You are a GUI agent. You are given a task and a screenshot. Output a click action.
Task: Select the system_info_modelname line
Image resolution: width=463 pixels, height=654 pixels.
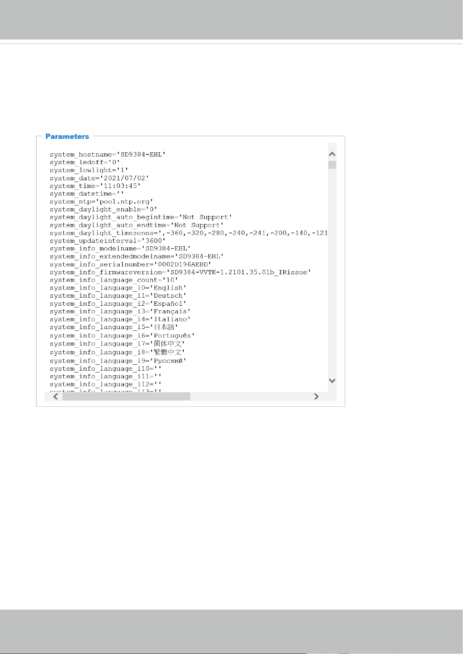tap(120, 248)
